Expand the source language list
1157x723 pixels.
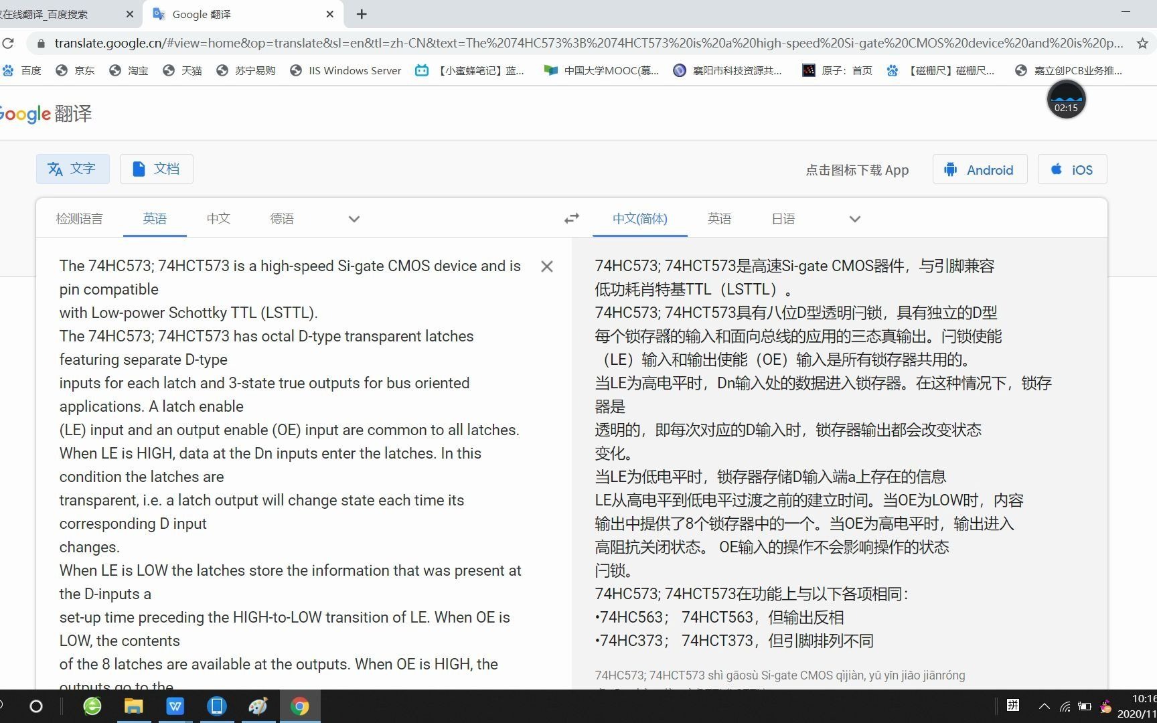[354, 219]
